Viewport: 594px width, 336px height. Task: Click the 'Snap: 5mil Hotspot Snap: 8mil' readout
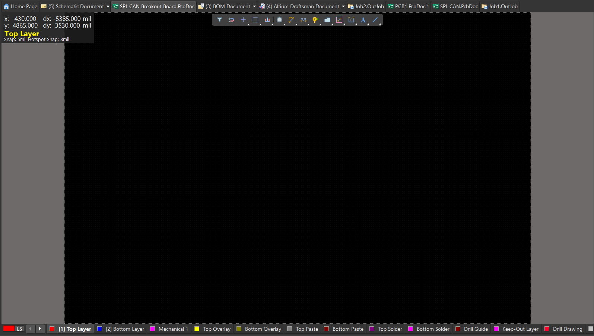tap(36, 40)
